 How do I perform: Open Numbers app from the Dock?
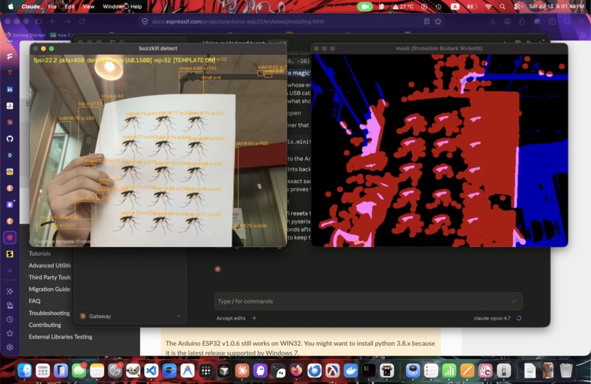pyautogui.click(x=449, y=371)
